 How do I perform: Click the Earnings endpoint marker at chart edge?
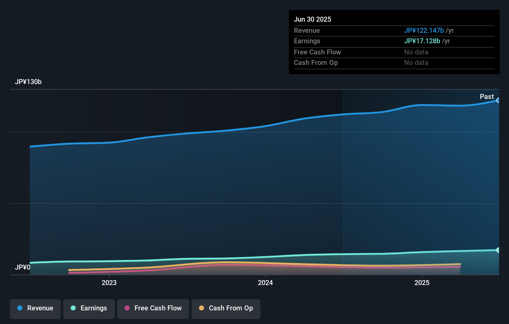tap(498, 250)
